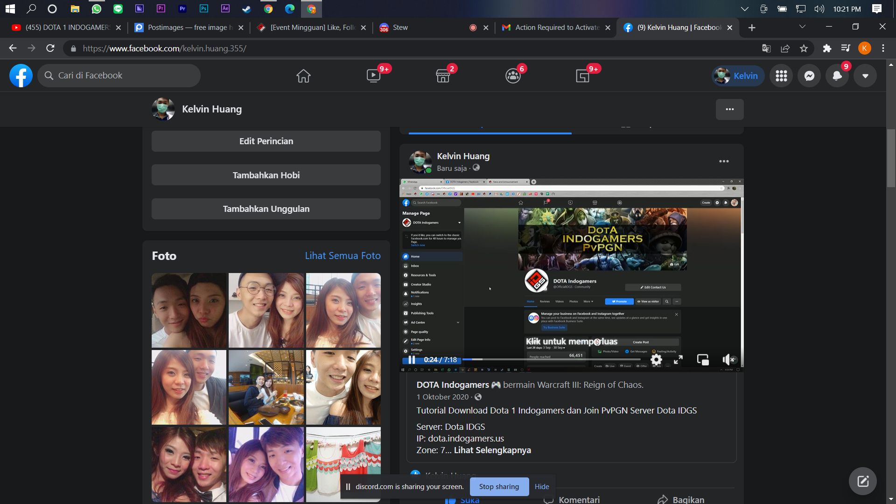Open Messenger icon

click(x=809, y=76)
